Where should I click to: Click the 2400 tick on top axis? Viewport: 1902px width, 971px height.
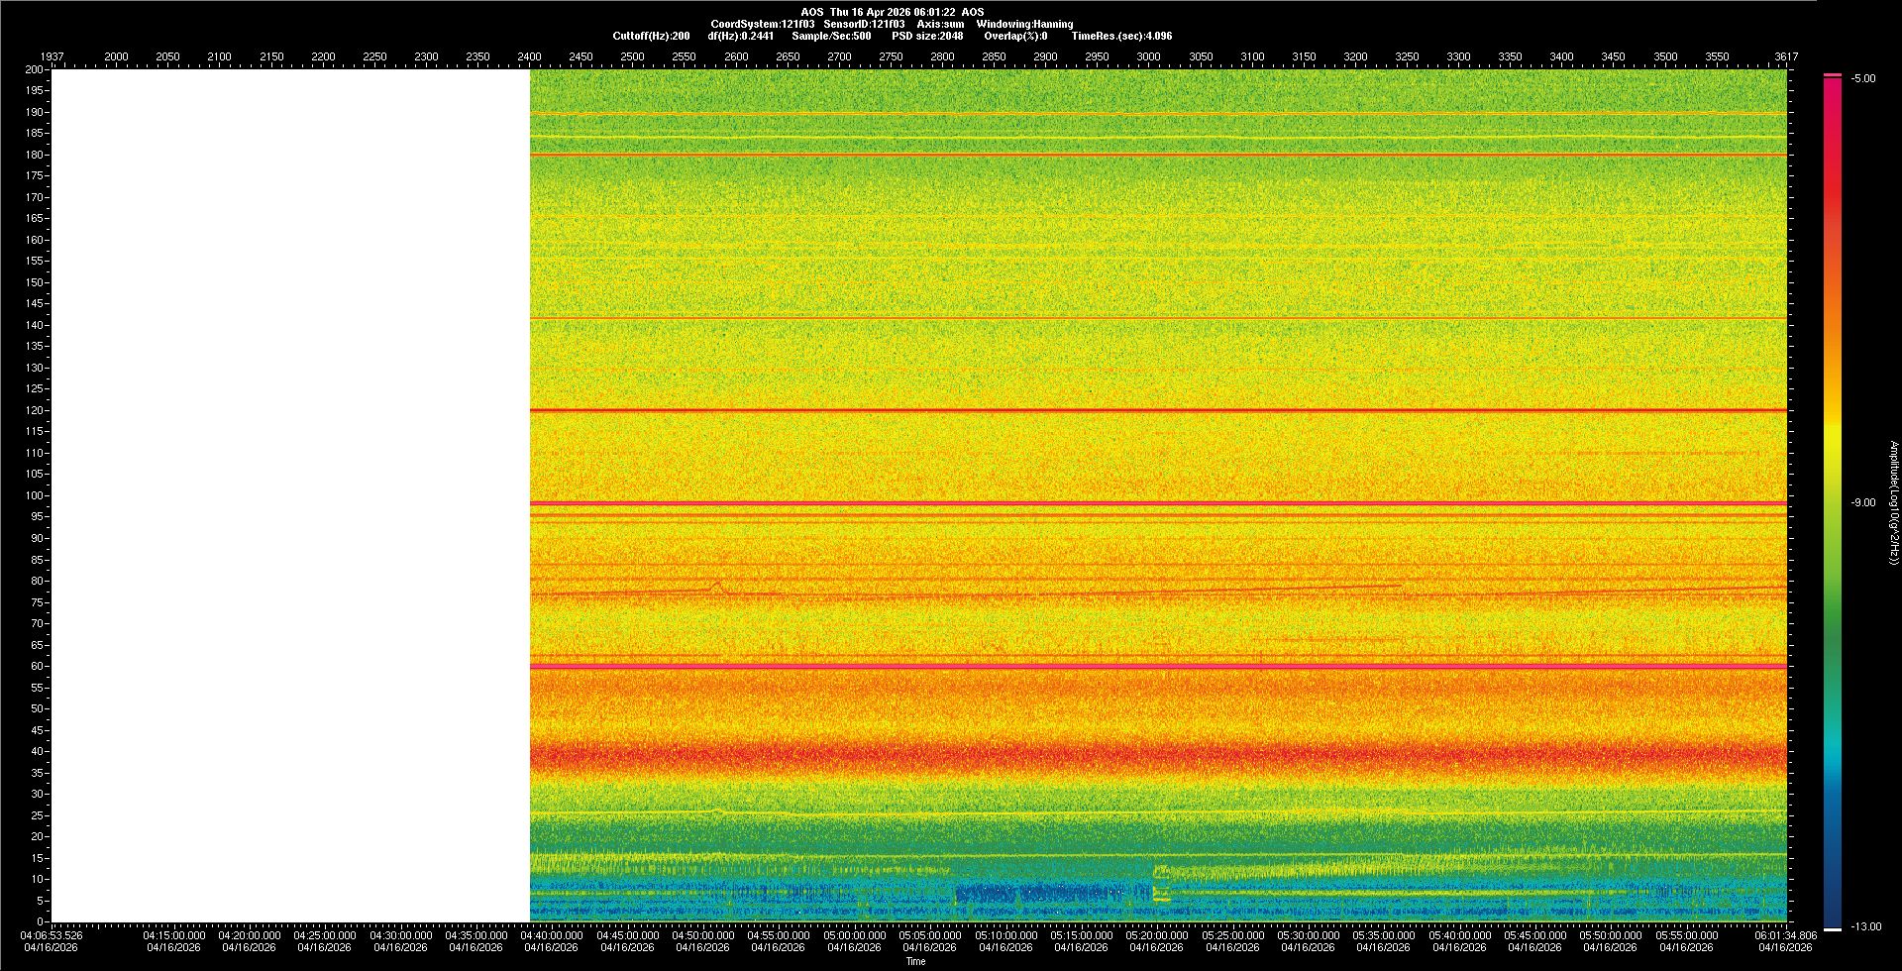[x=529, y=56]
